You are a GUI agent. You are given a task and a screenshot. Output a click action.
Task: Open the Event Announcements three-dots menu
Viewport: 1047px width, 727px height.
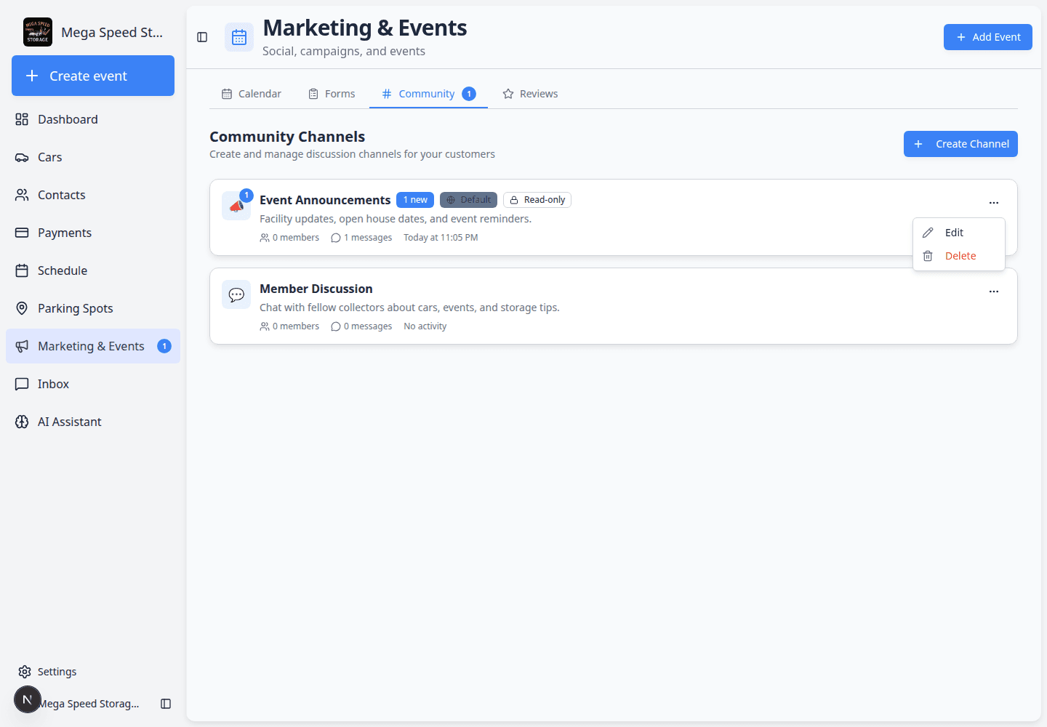point(994,203)
